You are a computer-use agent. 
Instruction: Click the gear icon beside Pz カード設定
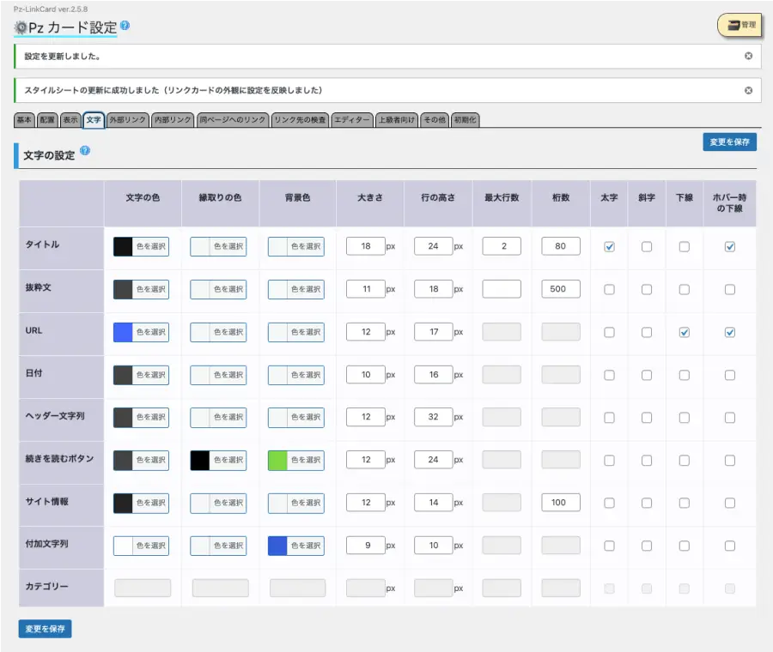click(x=21, y=27)
